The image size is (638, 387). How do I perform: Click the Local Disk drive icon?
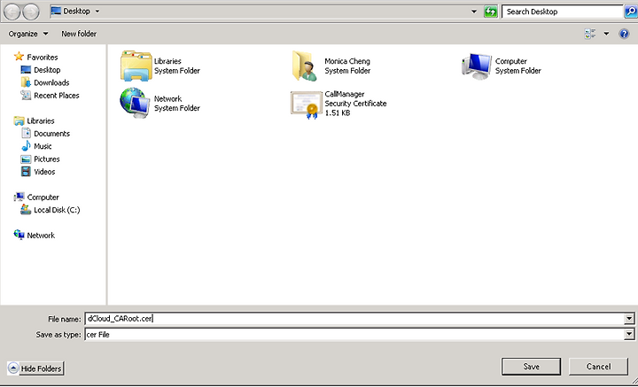(26, 210)
